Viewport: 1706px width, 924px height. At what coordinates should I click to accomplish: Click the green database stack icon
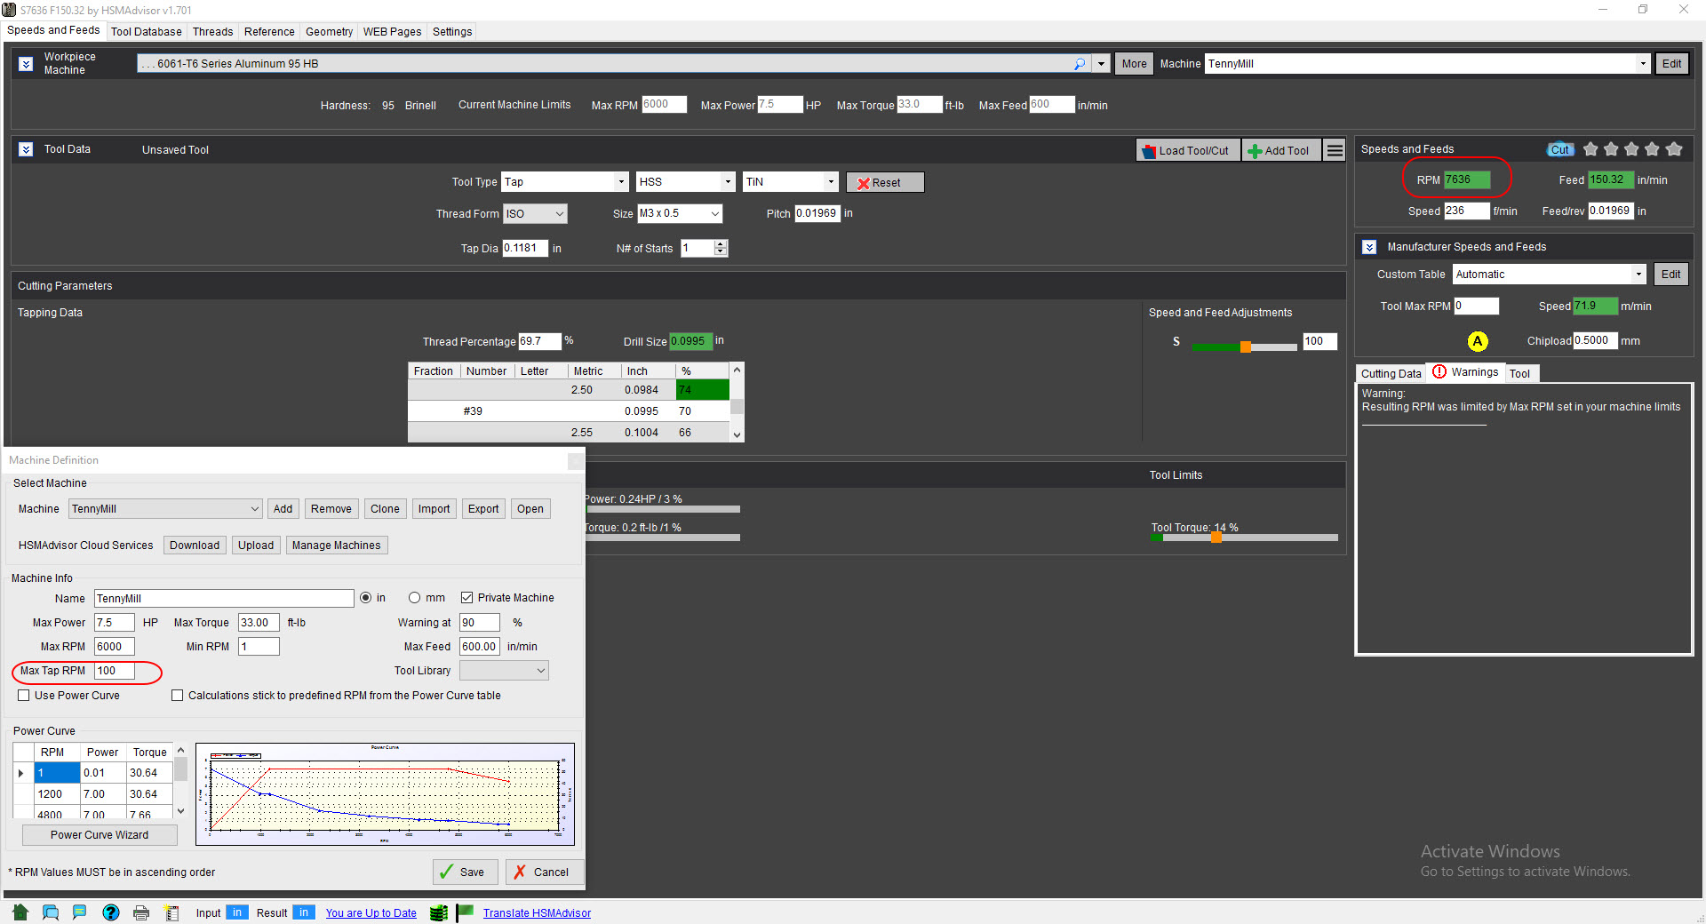tap(438, 912)
